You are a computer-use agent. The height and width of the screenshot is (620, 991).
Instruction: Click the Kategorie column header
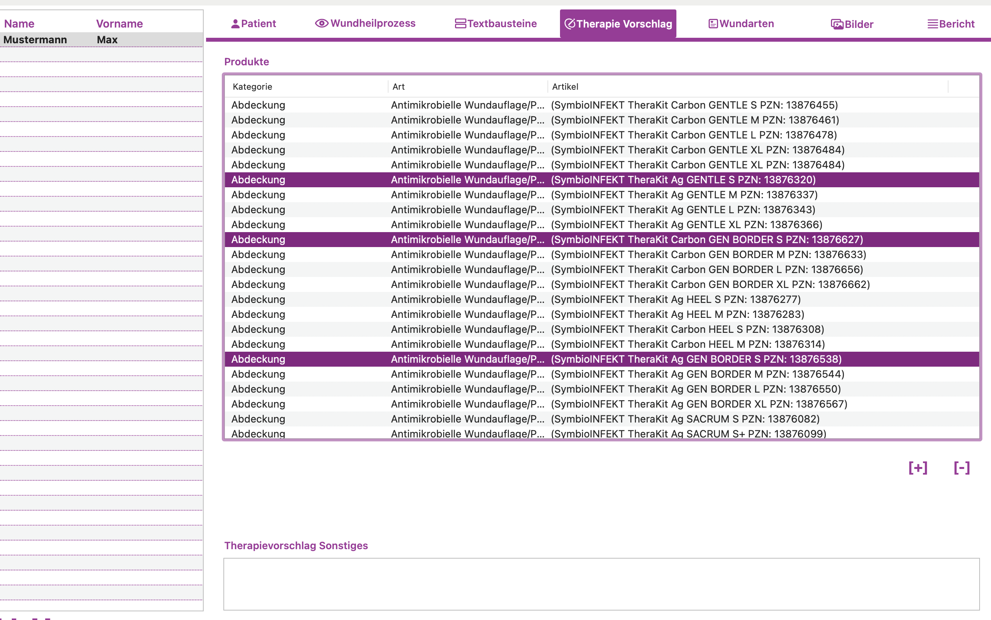(252, 87)
